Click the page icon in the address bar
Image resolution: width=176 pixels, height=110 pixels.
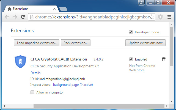pyautogui.click(x=32, y=17)
